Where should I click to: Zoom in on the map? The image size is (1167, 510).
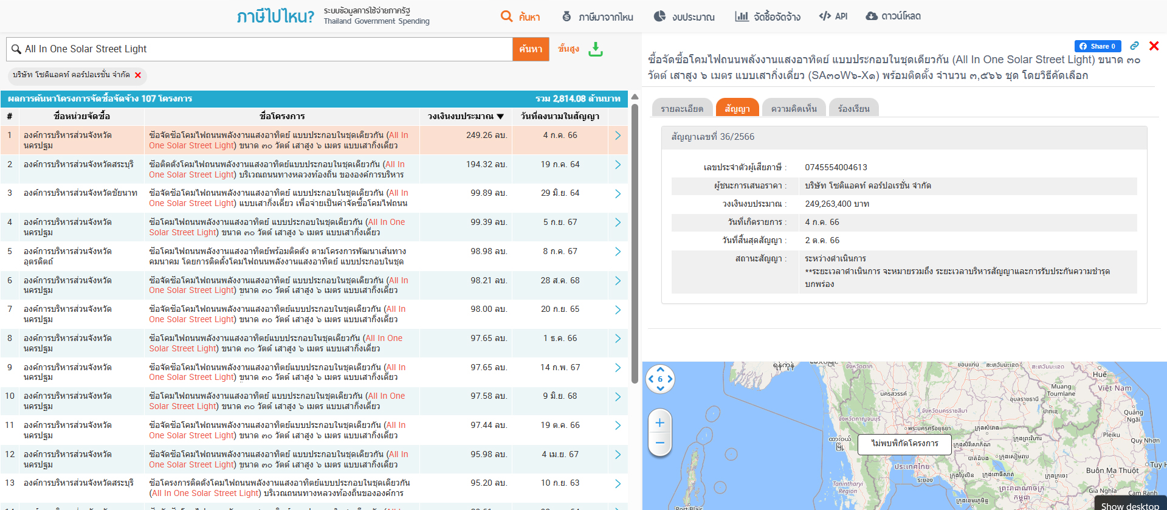[x=659, y=423]
